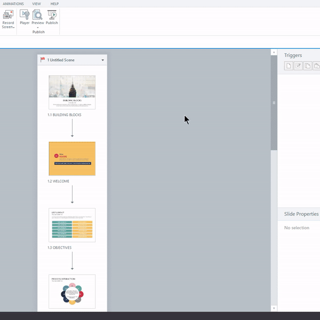Image resolution: width=320 pixels, height=320 pixels.
Task: Click the vertical scrollbar thumb
Action: tap(274, 103)
